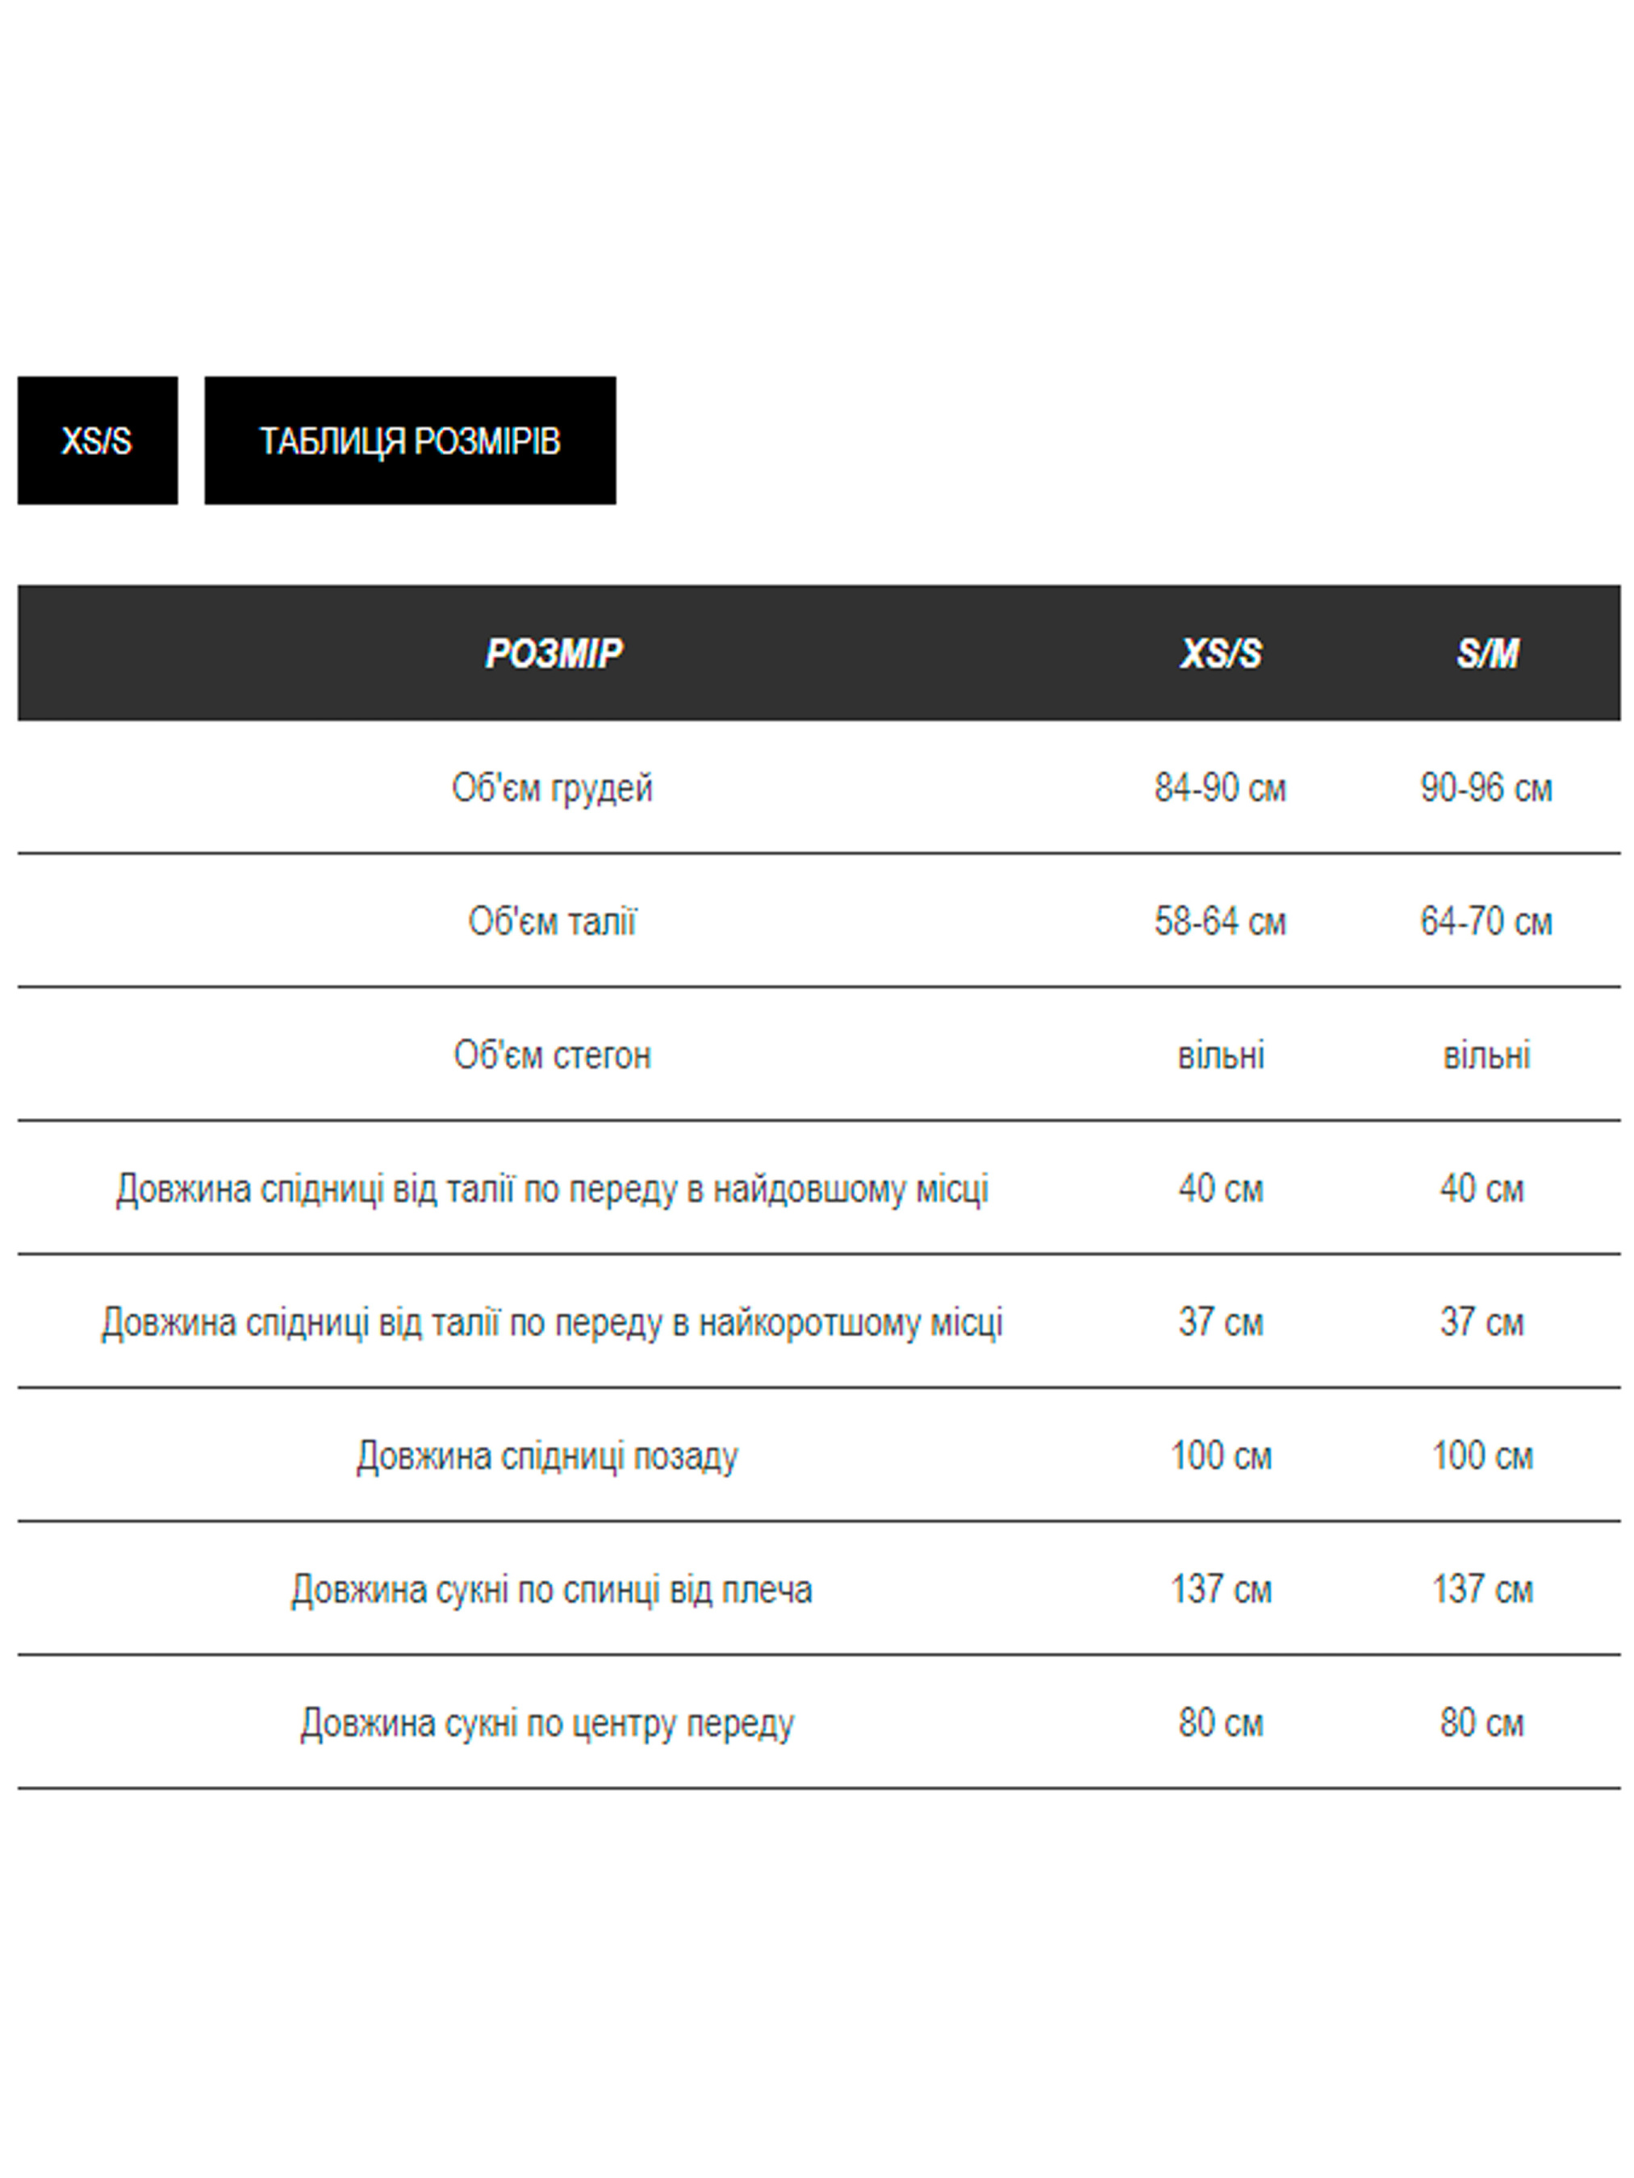Click Довжина сукні по центру переду label
The height and width of the screenshot is (2178, 1634).
(548, 1723)
